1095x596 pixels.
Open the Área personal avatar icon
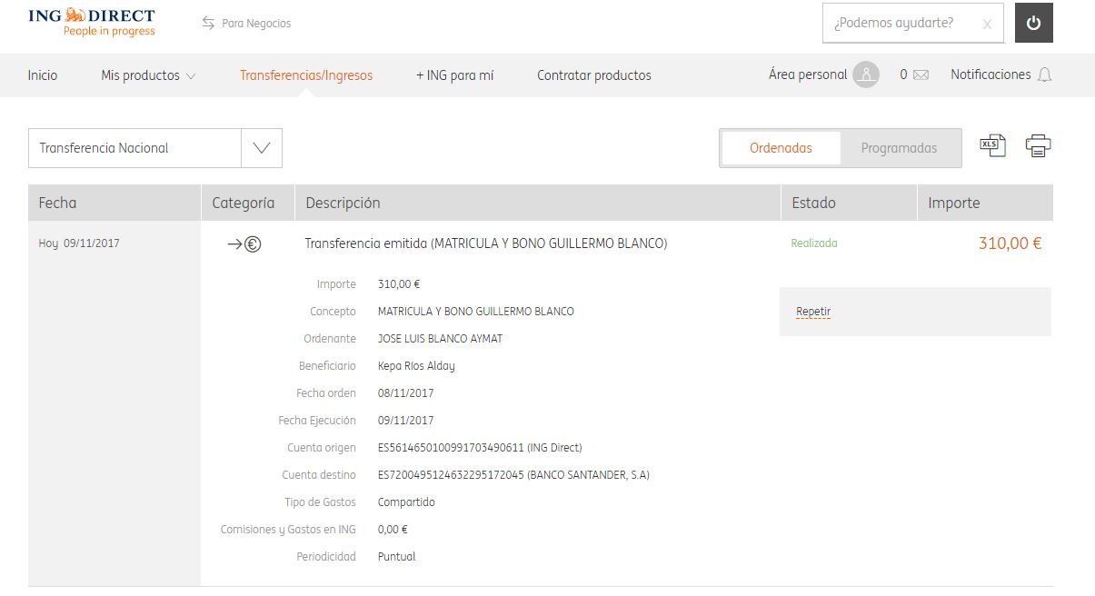click(866, 75)
